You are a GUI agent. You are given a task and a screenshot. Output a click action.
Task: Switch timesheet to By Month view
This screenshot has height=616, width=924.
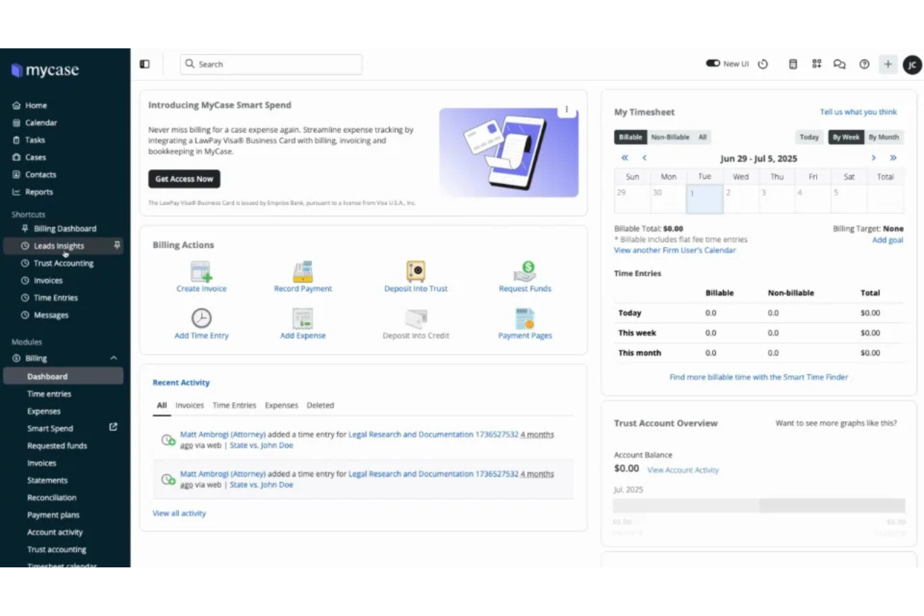[x=884, y=137]
